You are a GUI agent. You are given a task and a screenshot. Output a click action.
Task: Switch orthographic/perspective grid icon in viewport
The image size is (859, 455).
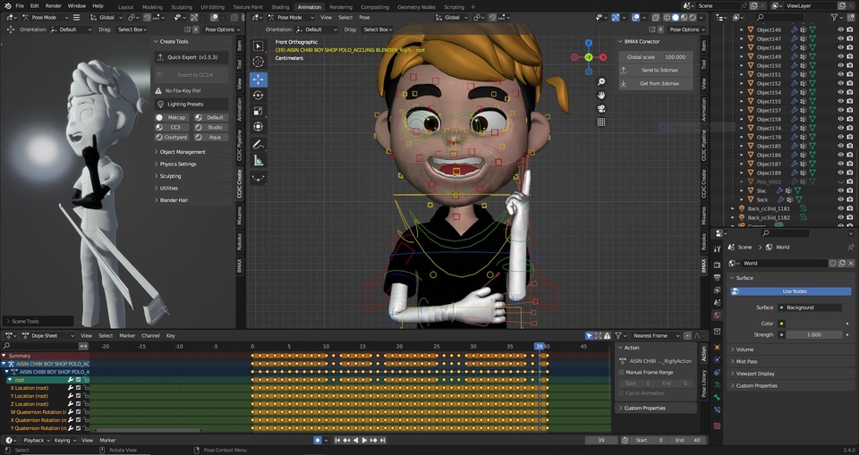point(601,122)
